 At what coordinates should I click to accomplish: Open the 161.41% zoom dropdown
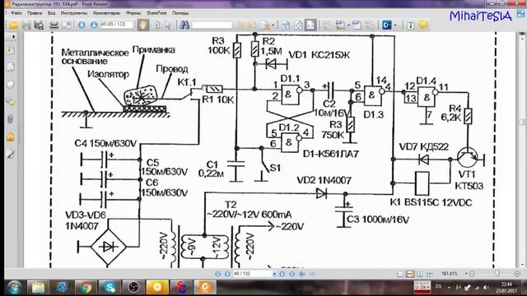coord(466,274)
